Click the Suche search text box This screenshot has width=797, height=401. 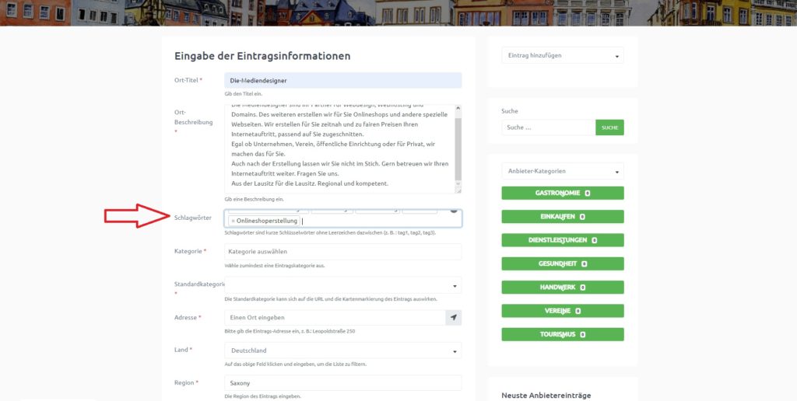pos(548,127)
